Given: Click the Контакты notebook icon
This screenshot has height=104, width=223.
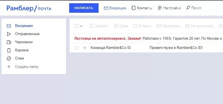Looking at the screenshot, I should (x=133, y=8).
